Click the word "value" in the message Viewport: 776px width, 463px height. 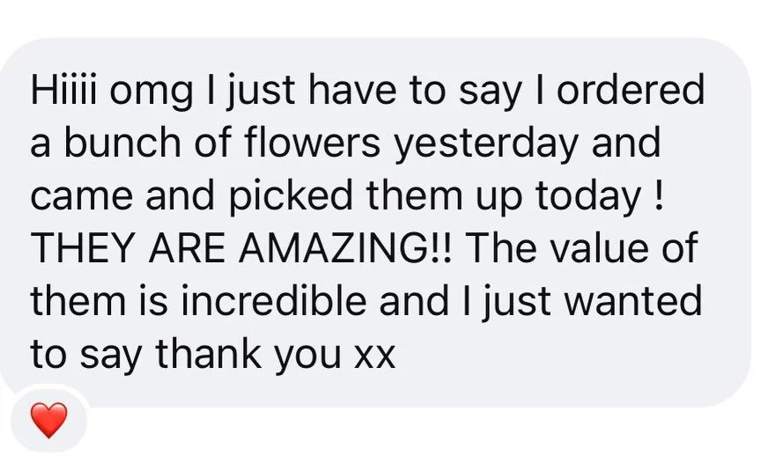click(x=599, y=248)
